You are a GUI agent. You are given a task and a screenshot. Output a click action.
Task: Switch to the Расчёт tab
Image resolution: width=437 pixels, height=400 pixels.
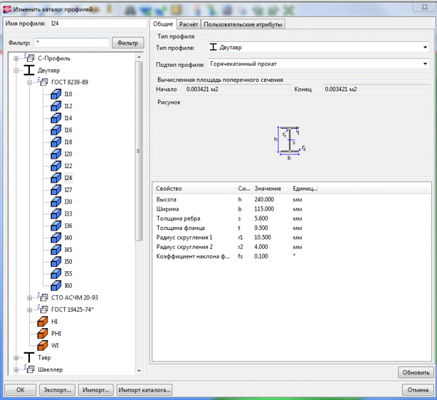(187, 24)
